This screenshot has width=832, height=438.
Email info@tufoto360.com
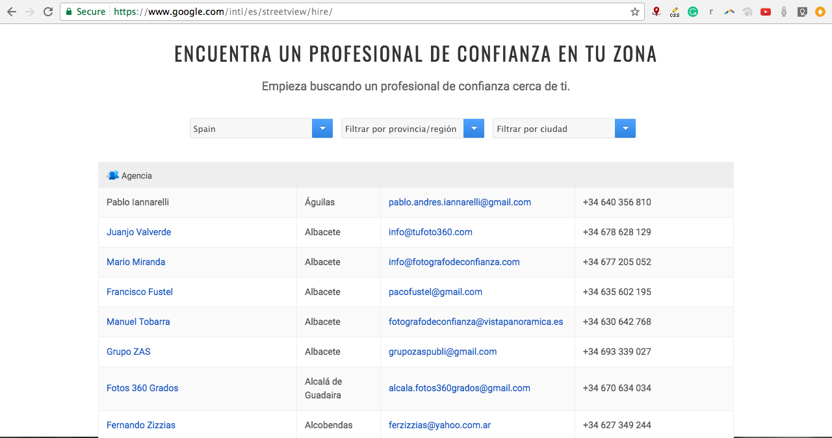(430, 232)
